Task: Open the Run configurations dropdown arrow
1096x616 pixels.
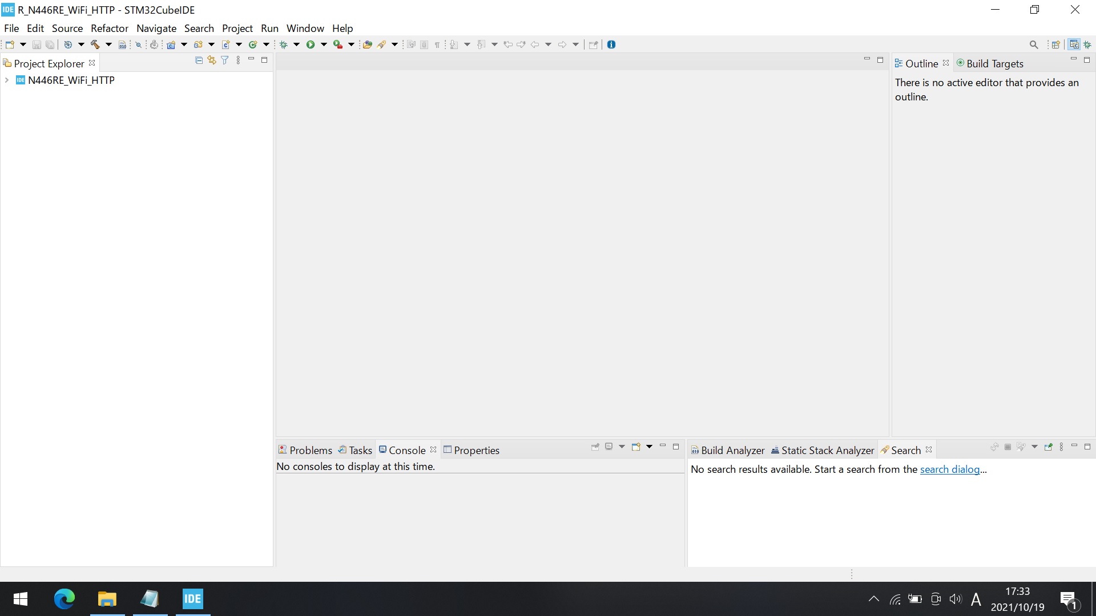Action: pyautogui.click(x=324, y=44)
